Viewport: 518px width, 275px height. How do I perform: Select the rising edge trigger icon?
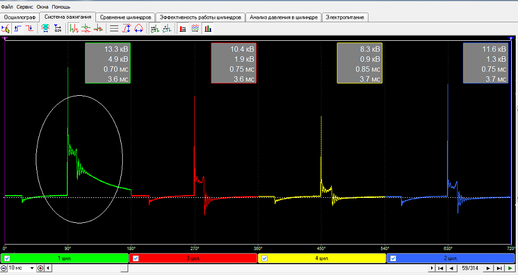tap(18, 28)
